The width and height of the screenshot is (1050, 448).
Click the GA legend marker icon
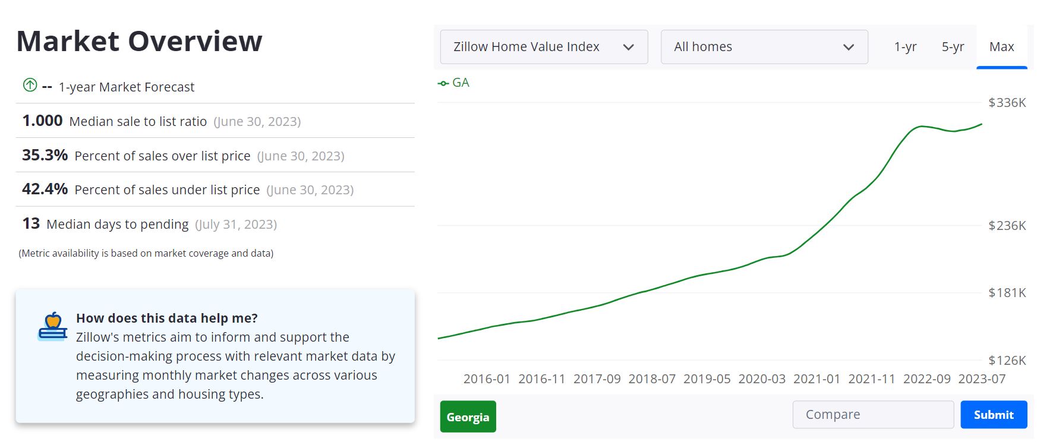click(x=442, y=83)
